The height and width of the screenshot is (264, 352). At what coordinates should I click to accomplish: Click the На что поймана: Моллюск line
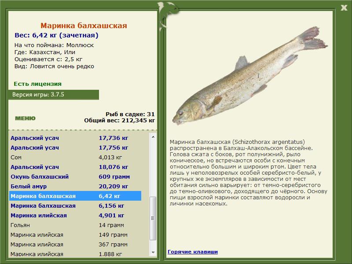point(54,45)
